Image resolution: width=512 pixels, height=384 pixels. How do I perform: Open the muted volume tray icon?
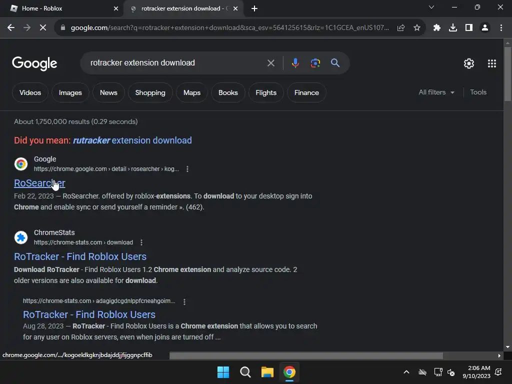click(451, 372)
